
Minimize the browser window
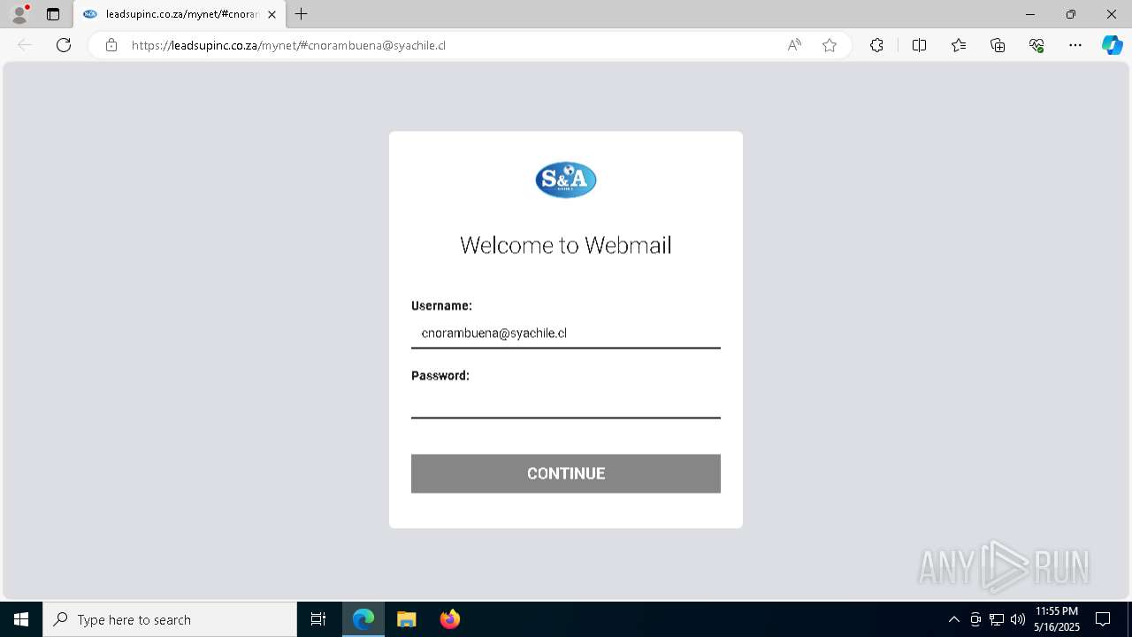1030,14
